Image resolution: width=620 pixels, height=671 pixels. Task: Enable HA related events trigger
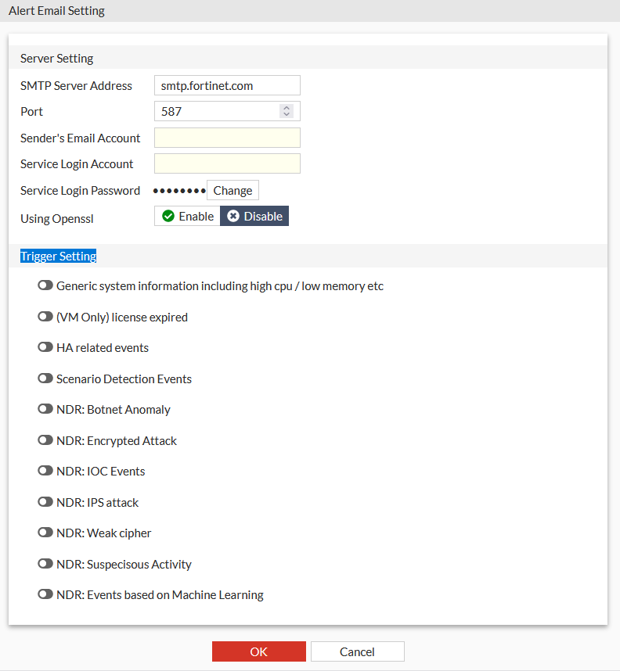pyautogui.click(x=45, y=348)
